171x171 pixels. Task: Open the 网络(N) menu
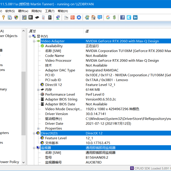pyautogui.click(x=36, y=11)
